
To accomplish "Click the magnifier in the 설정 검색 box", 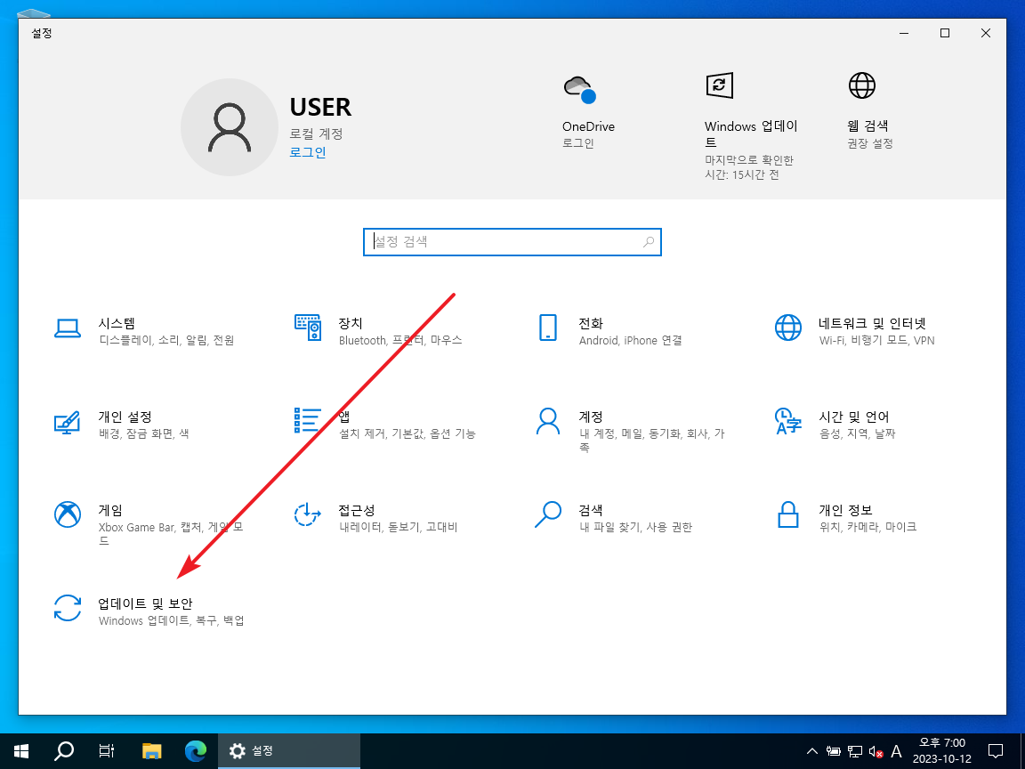I will [x=649, y=242].
